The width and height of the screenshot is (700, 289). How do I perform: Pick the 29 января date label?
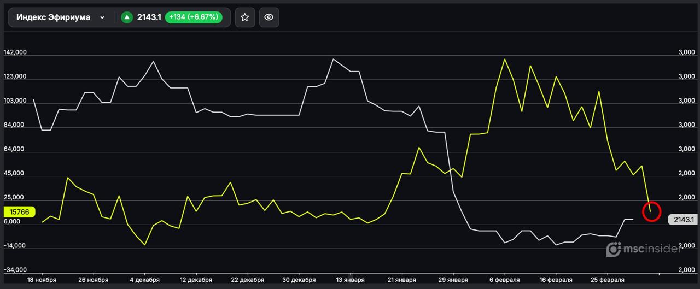pos(453,280)
